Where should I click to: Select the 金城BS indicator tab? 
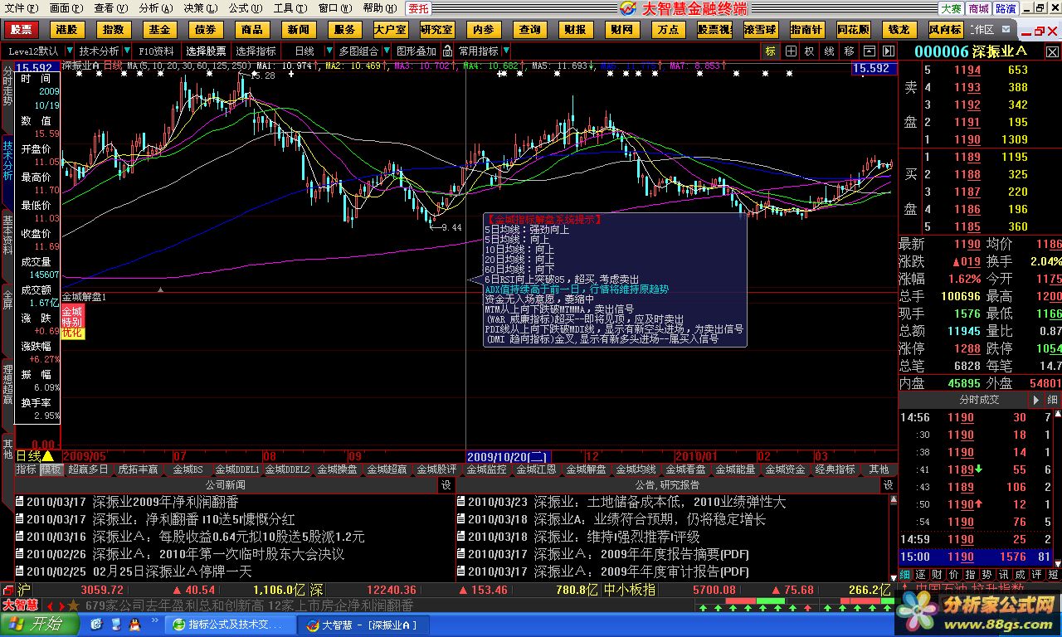click(188, 469)
